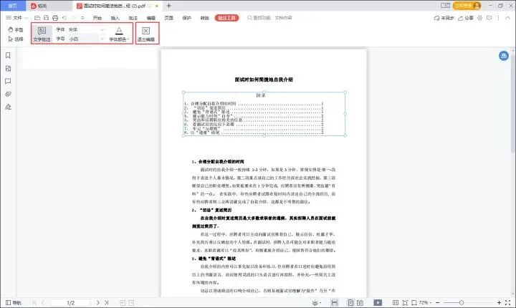Viewport: 516px width, 308px height.
Task: Open the signature panel in left sidebar
Action: (x=8, y=107)
